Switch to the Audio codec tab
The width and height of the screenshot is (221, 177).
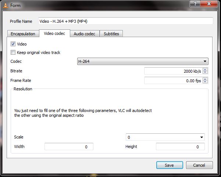coord(85,34)
